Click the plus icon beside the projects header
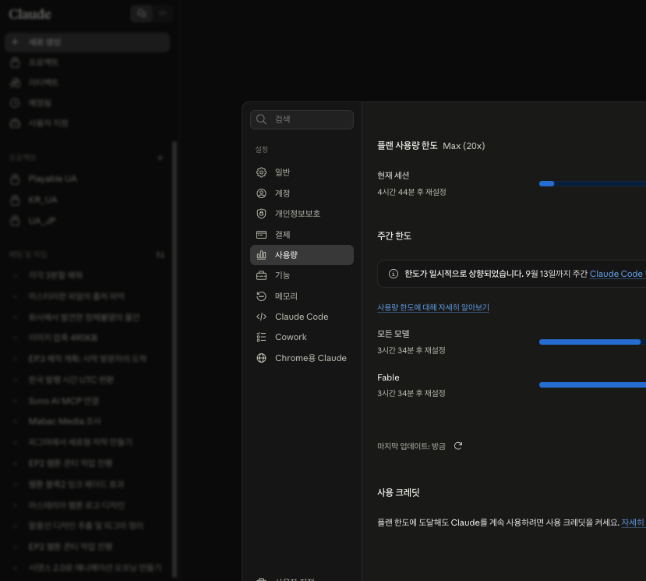This screenshot has width=646, height=581. coord(161,158)
